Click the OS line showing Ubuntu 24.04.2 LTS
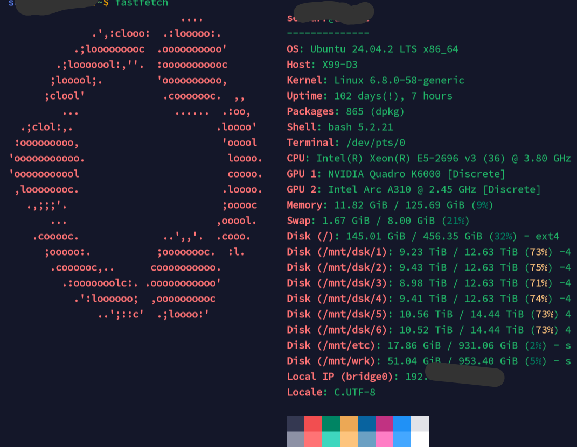Viewport: 577px width, 447px height. [x=372, y=49]
